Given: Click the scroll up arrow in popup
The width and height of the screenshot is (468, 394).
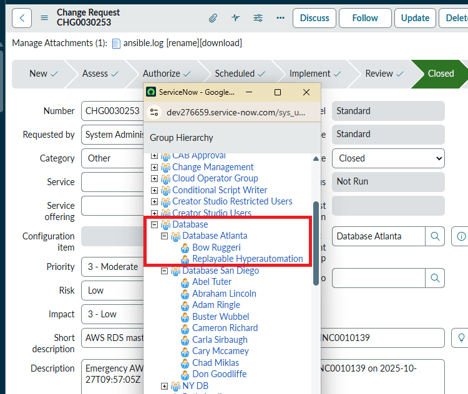Looking at the screenshot, I should click(x=316, y=159).
